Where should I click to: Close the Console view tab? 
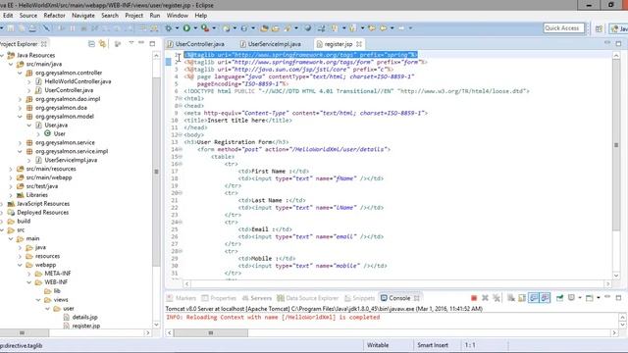click(x=416, y=298)
